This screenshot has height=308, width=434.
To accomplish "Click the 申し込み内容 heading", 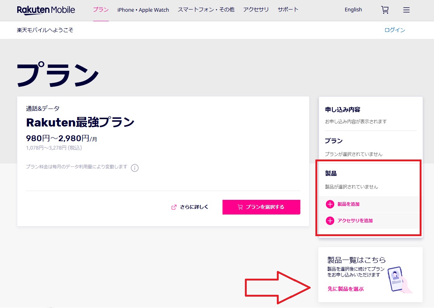I will pyautogui.click(x=343, y=110).
